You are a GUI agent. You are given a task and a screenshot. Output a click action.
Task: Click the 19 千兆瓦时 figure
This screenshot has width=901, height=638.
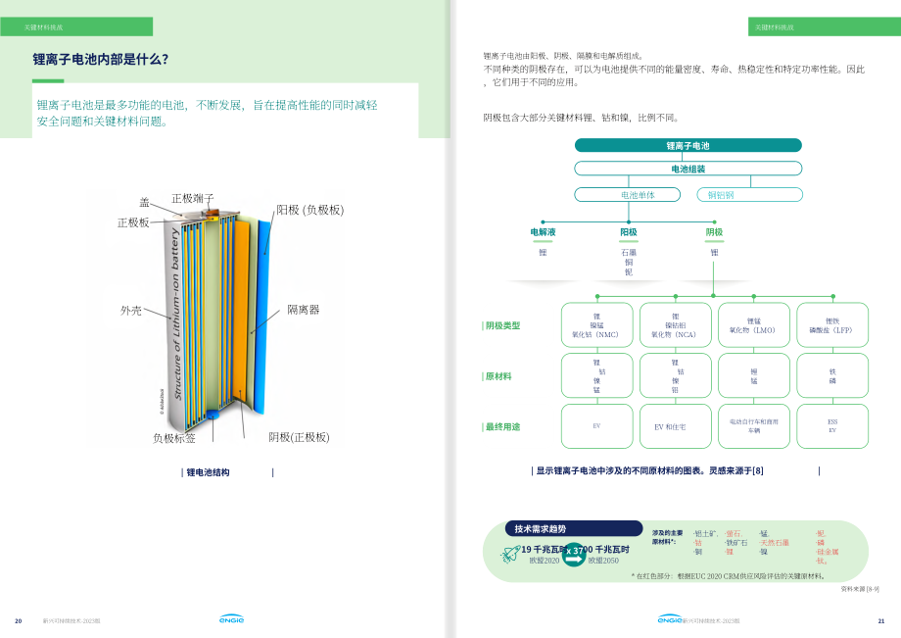tap(543, 550)
